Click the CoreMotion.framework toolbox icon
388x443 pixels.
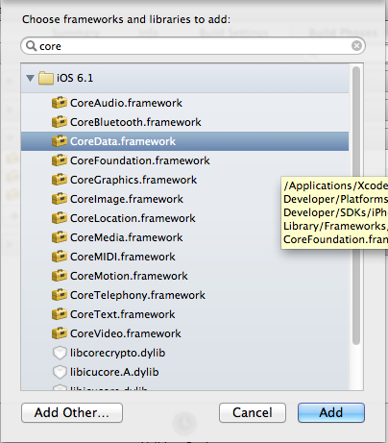pyautogui.click(x=60, y=276)
